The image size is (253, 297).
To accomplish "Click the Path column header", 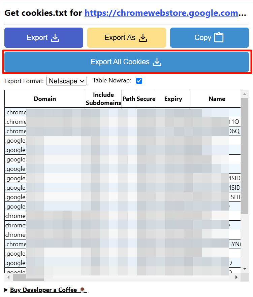I will click(x=129, y=99).
